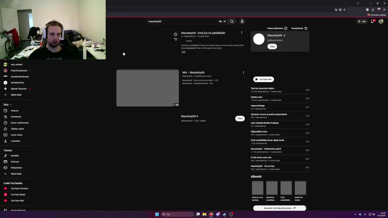Click Kuuntele YouTube Musicissa button

tap(279, 208)
